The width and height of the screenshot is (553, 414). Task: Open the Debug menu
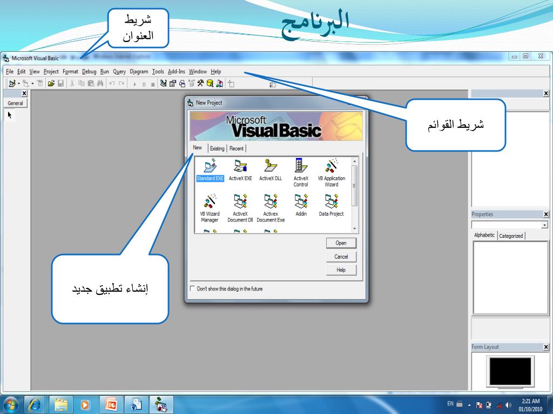click(89, 72)
